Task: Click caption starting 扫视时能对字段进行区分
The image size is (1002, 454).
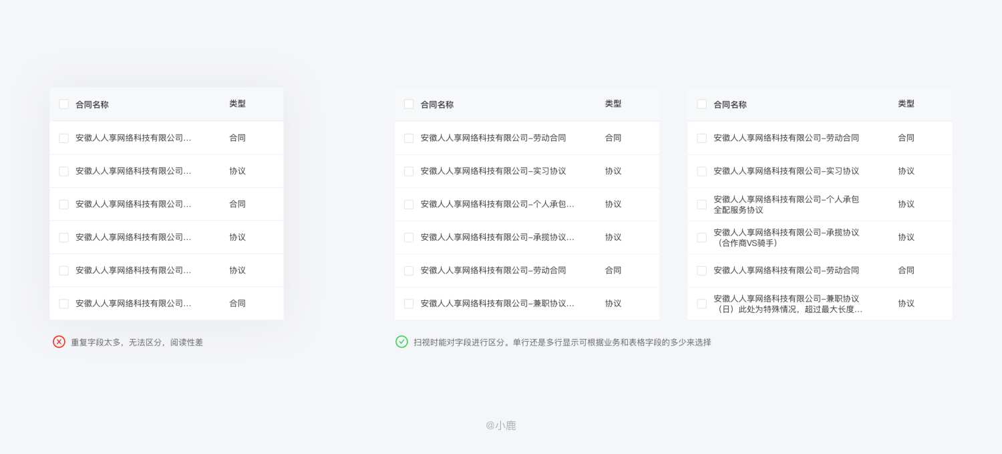Action: [562, 342]
